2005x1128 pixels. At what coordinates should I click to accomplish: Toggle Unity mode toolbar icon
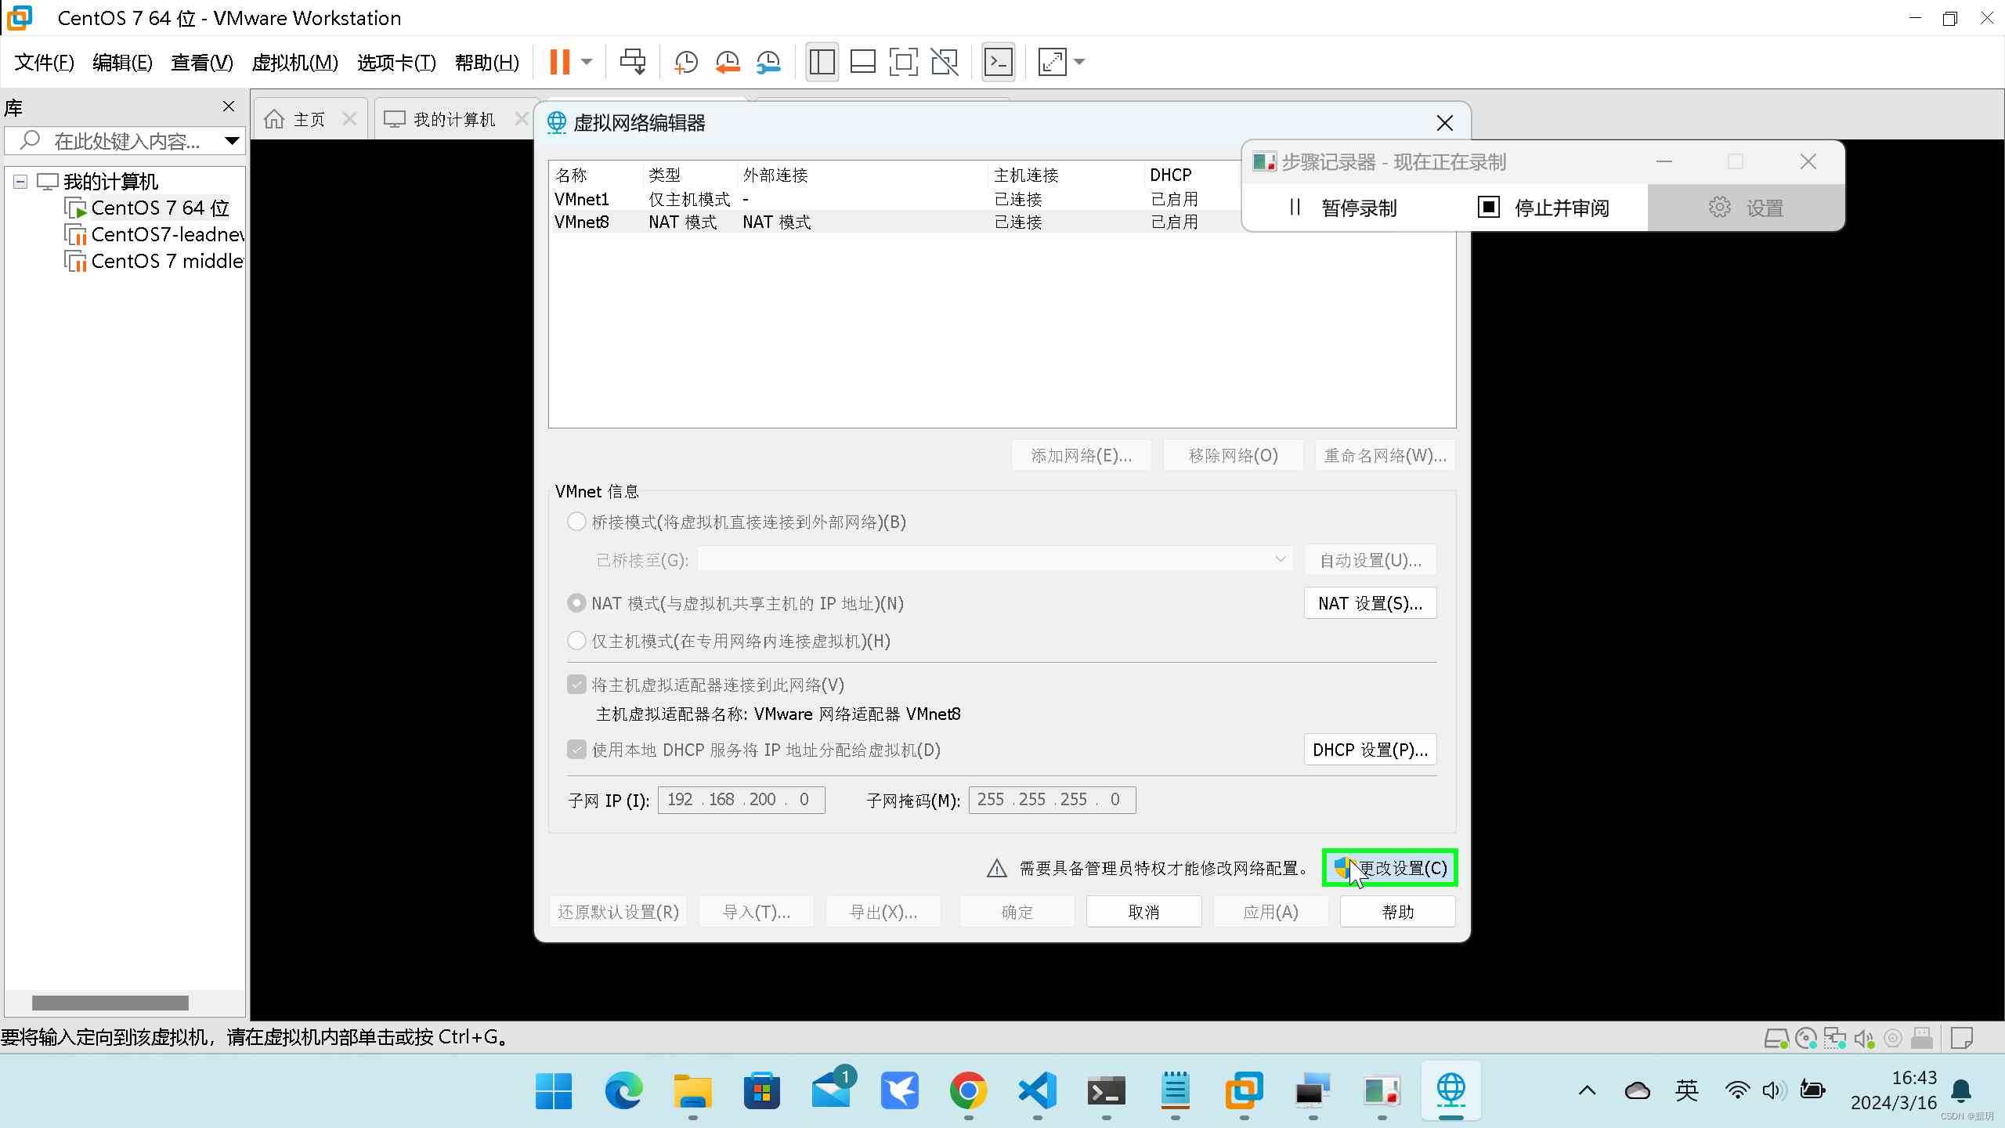(x=945, y=62)
